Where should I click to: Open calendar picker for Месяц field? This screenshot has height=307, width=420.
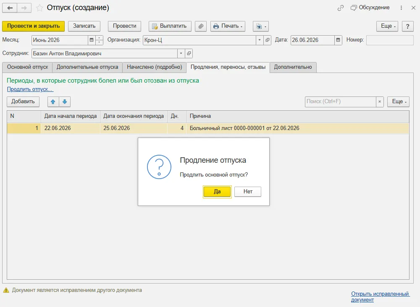point(92,40)
